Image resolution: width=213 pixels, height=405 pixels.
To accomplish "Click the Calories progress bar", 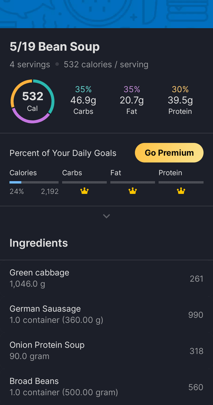I will 34,182.
